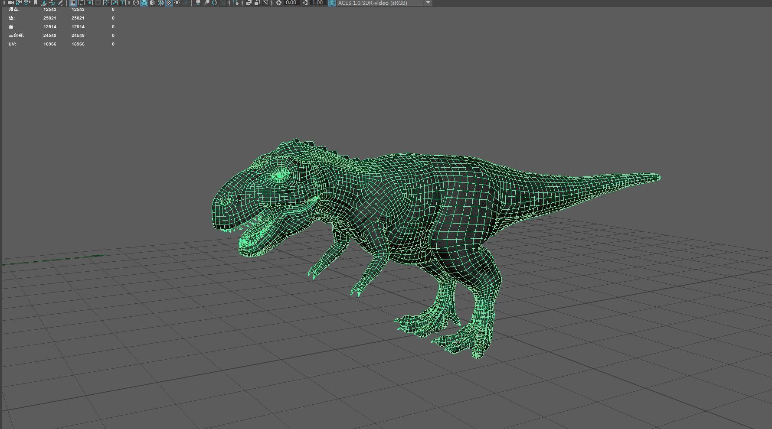772x429 pixels.
Task: Open Camera Attributes icon
Action: click(x=27, y=3)
